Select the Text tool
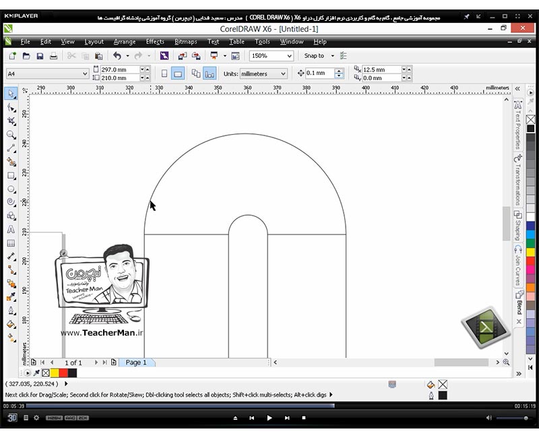539x438 pixels. click(x=11, y=229)
